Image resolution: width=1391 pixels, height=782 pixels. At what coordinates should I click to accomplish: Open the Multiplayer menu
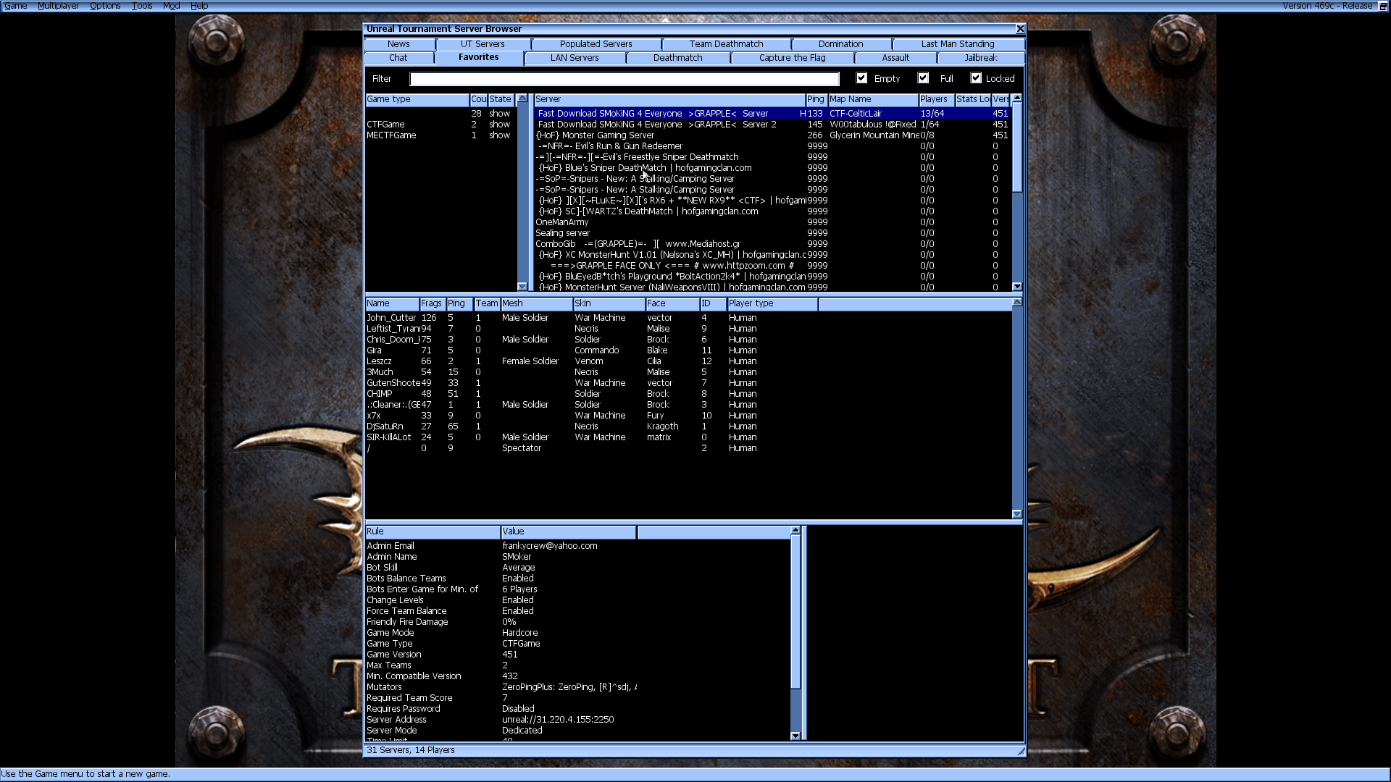(x=58, y=6)
